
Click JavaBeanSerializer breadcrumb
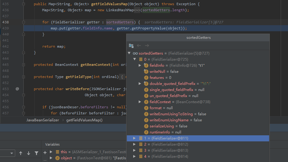click(43, 120)
